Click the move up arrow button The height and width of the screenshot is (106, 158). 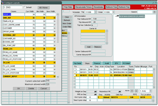[x=132, y=91]
